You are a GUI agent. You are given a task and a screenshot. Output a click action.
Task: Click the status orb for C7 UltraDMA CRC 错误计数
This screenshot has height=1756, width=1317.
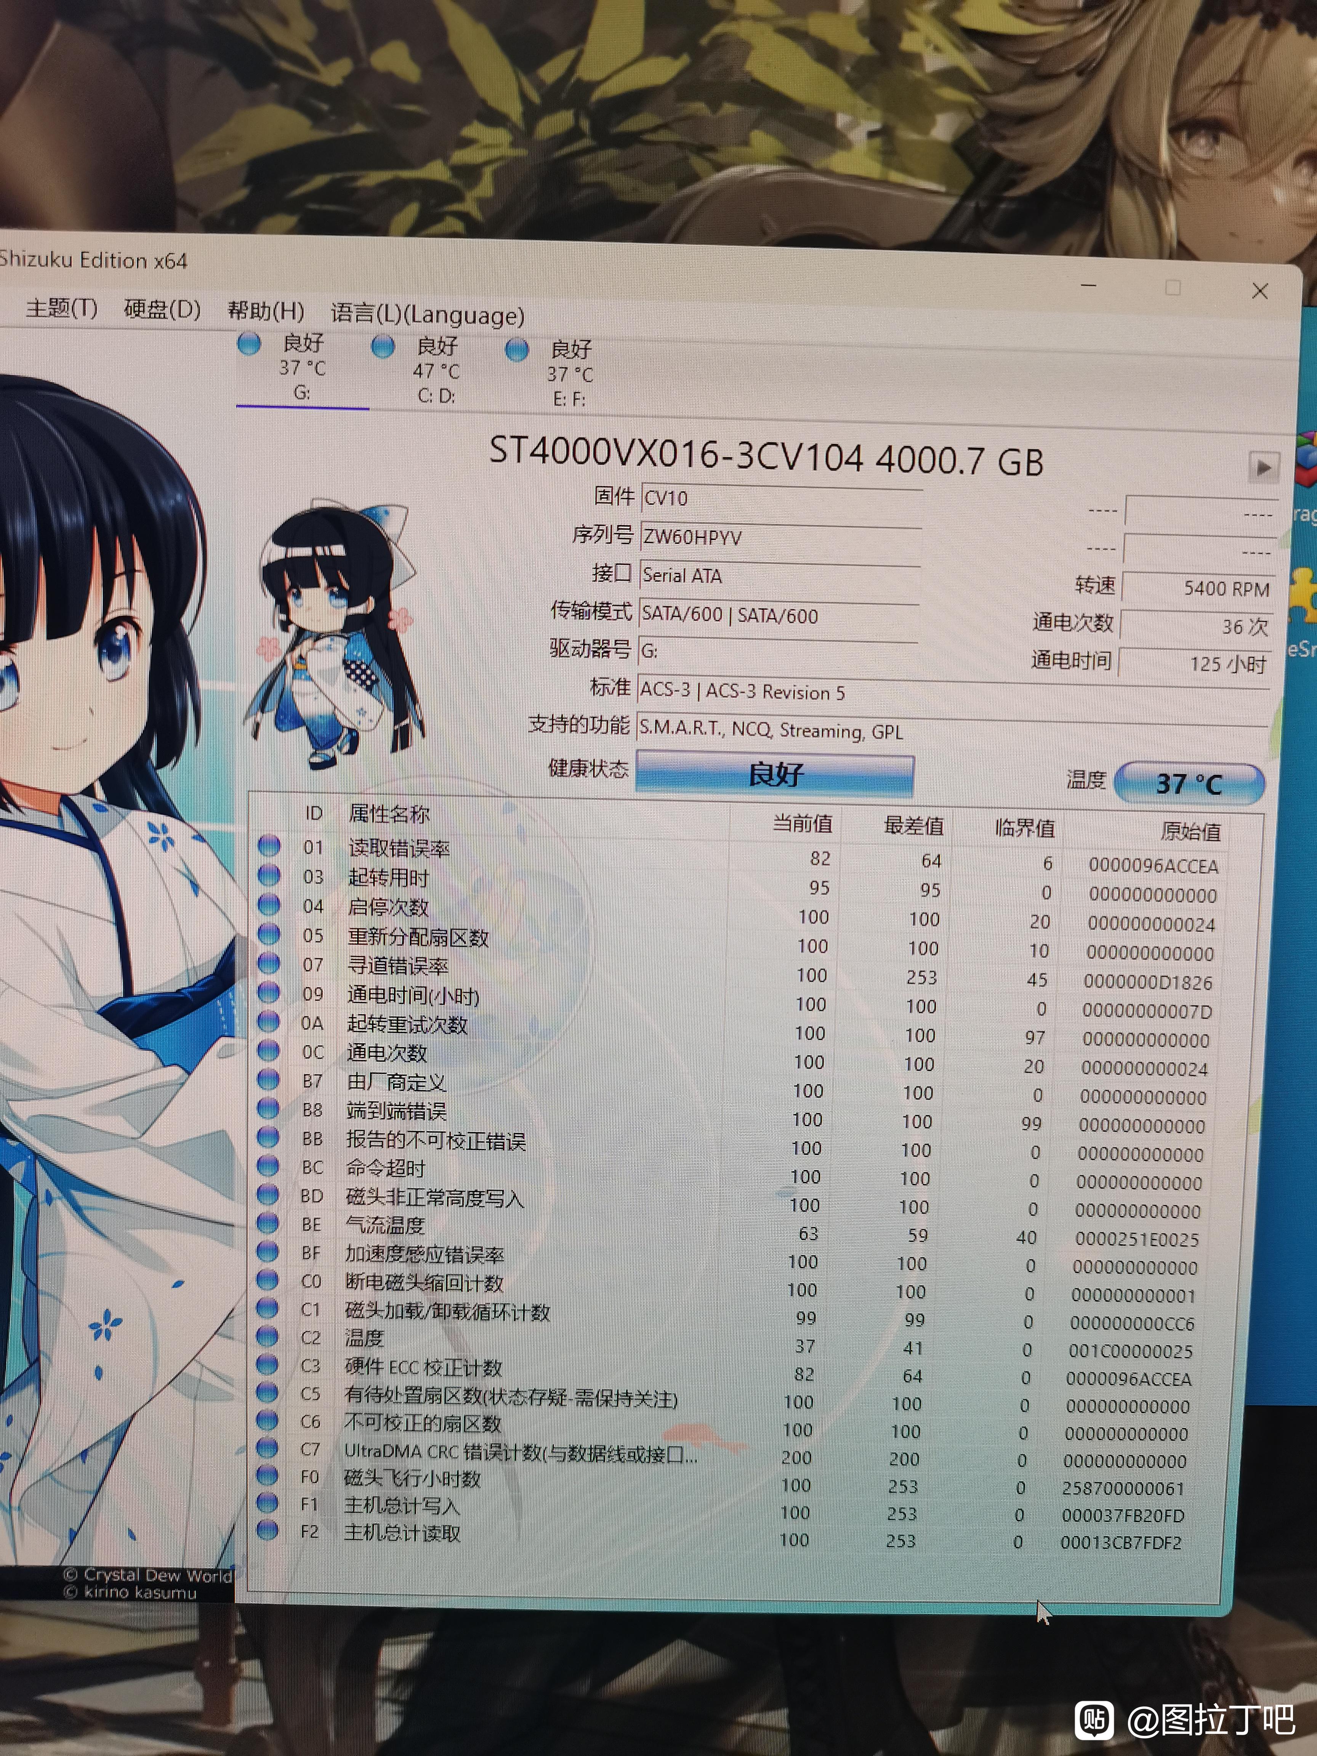pyautogui.click(x=268, y=1449)
